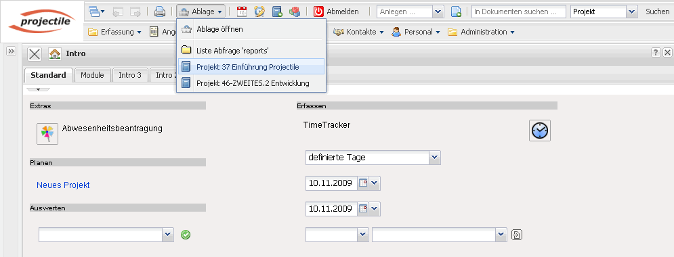This screenshot has height=257, width=674.
Task: Open calendar picker for first date field
Action: coord(363,183)
